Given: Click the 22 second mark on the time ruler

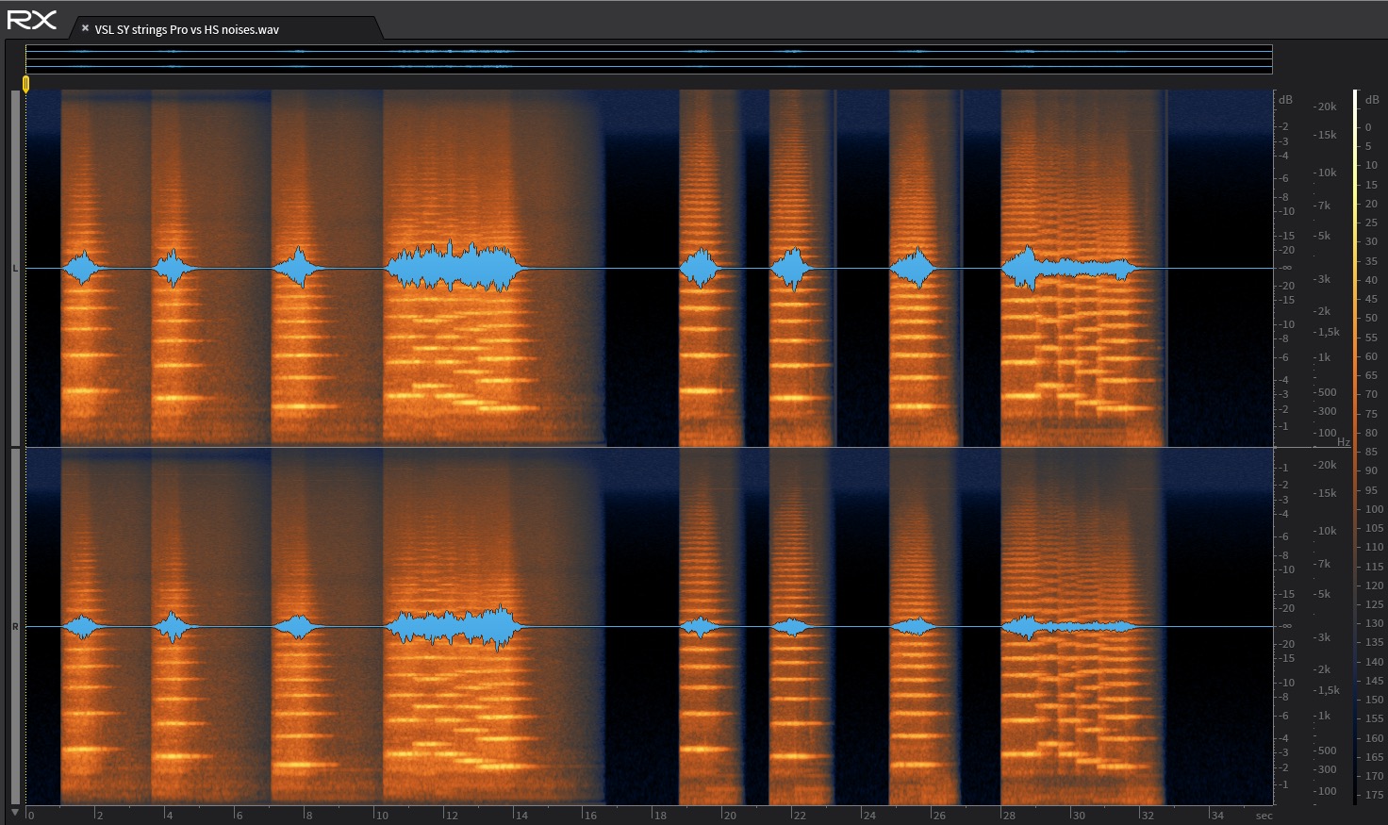Looking at the screenshot, I should point(800,816).
